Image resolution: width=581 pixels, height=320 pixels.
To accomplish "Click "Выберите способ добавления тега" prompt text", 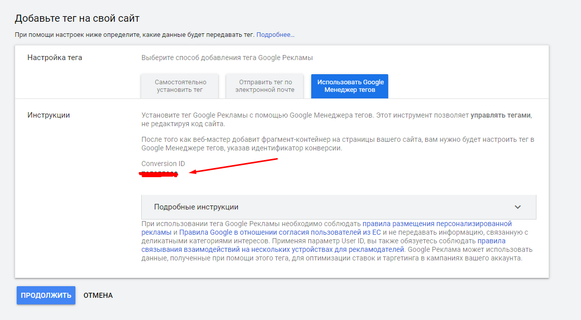I will [227, 58].
